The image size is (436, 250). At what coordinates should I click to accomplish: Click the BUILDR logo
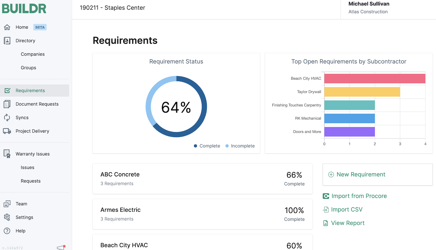coord(24,9)
